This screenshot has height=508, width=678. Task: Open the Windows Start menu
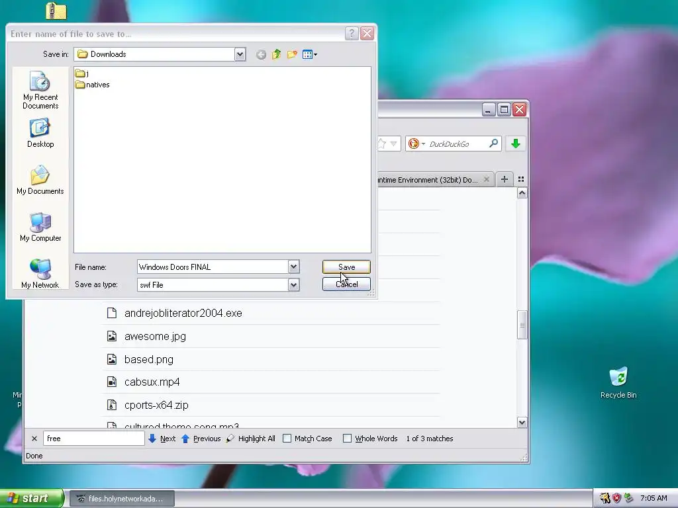(31, 499)
